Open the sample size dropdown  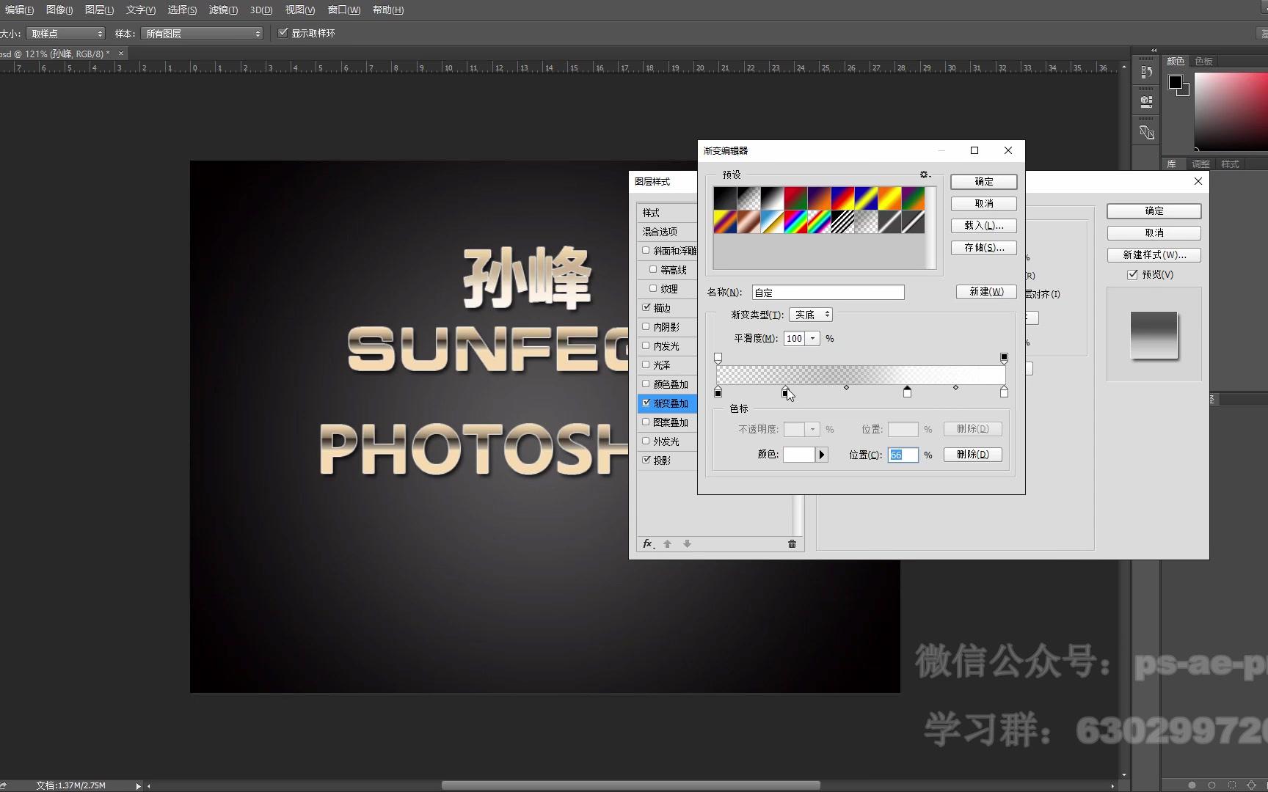point(66,34)
